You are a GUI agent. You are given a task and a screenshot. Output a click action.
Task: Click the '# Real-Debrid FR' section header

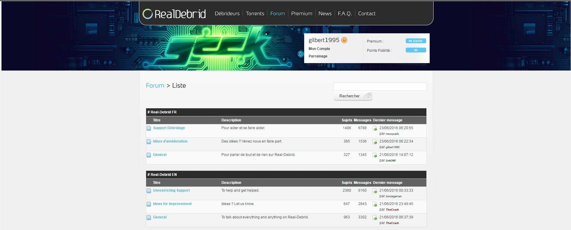pyautogui.click(x=286, y=112)
